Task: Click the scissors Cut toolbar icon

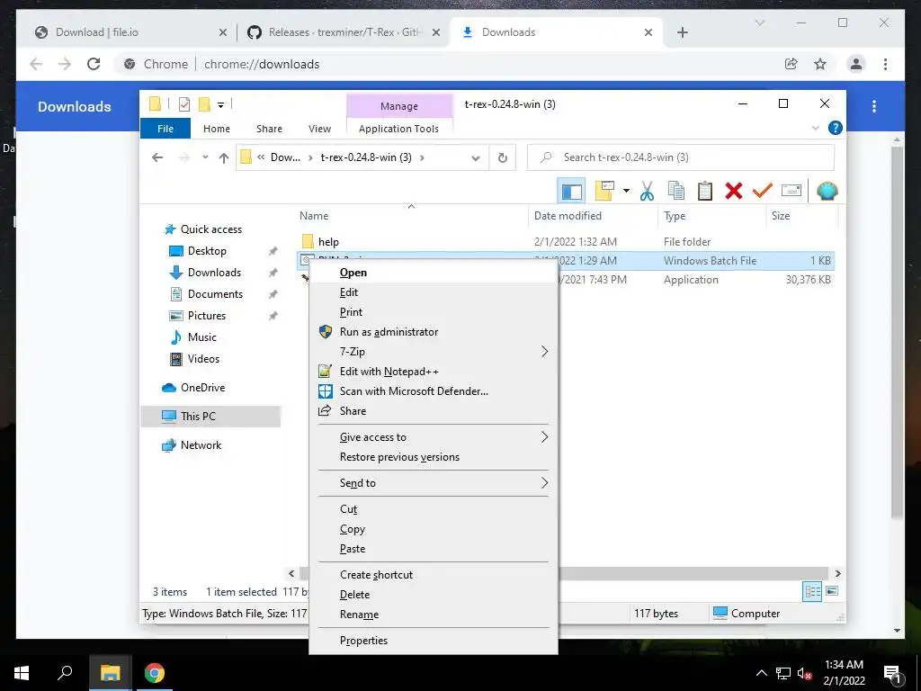Action: point(647,191)
